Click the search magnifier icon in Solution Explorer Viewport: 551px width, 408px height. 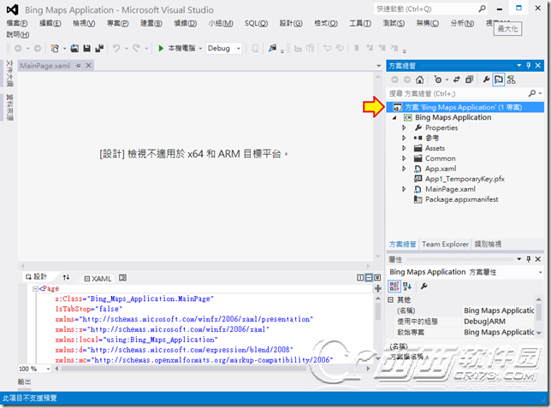tap(532, 93)
